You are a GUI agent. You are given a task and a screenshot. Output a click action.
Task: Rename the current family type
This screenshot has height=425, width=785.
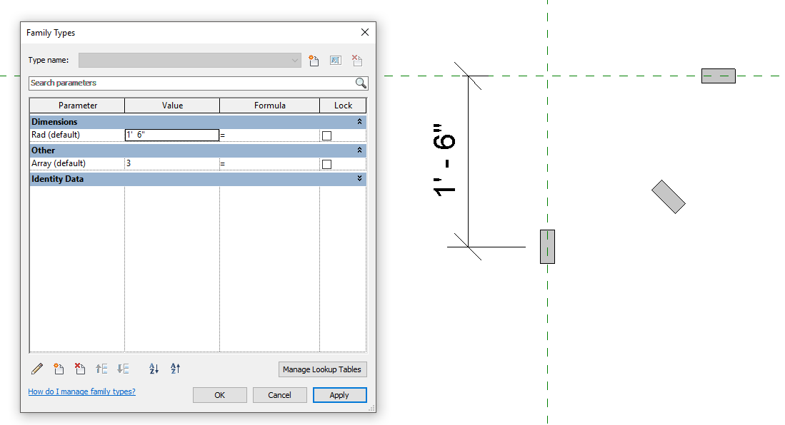click(x=335, y=60)
